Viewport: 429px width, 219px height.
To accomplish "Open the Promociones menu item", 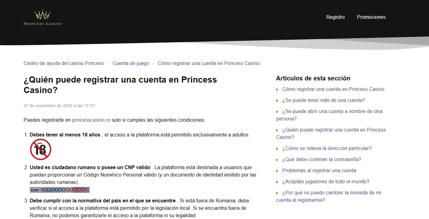I will pyautogui.click(x=371, y=17).
